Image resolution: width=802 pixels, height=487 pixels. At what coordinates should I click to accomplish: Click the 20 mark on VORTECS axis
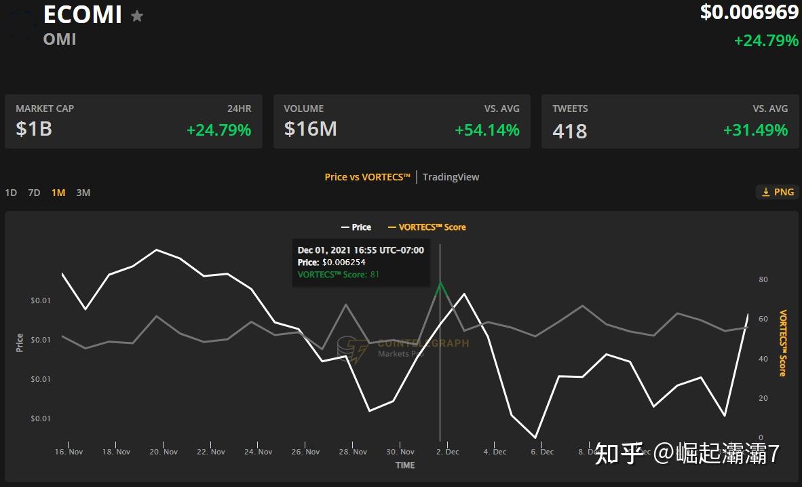(x=763, y=398)
